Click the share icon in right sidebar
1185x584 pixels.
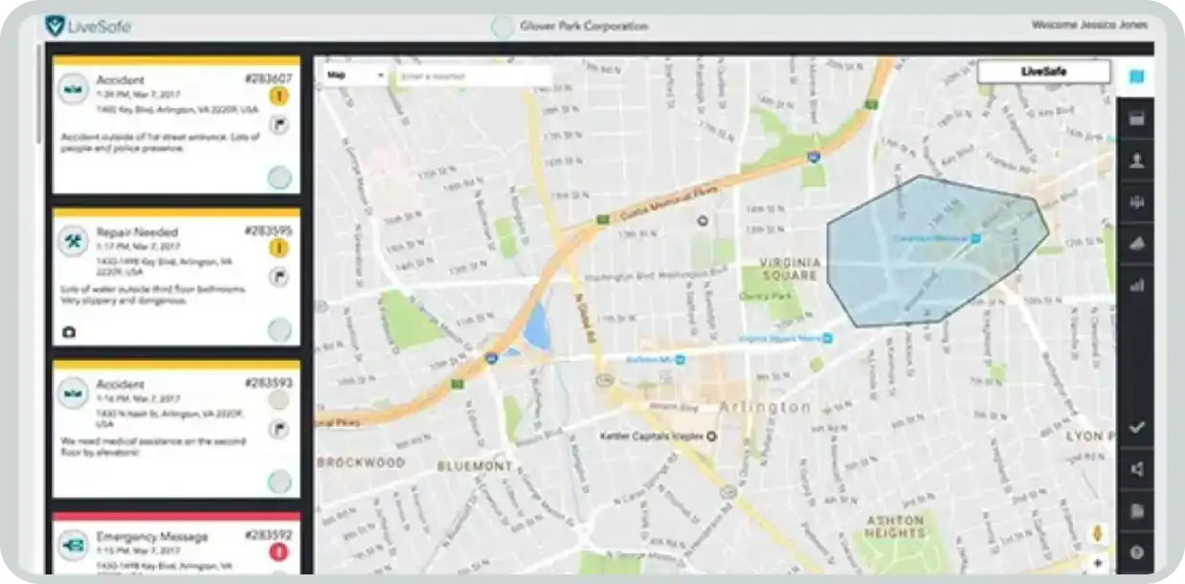click(x=1136, y=469)
